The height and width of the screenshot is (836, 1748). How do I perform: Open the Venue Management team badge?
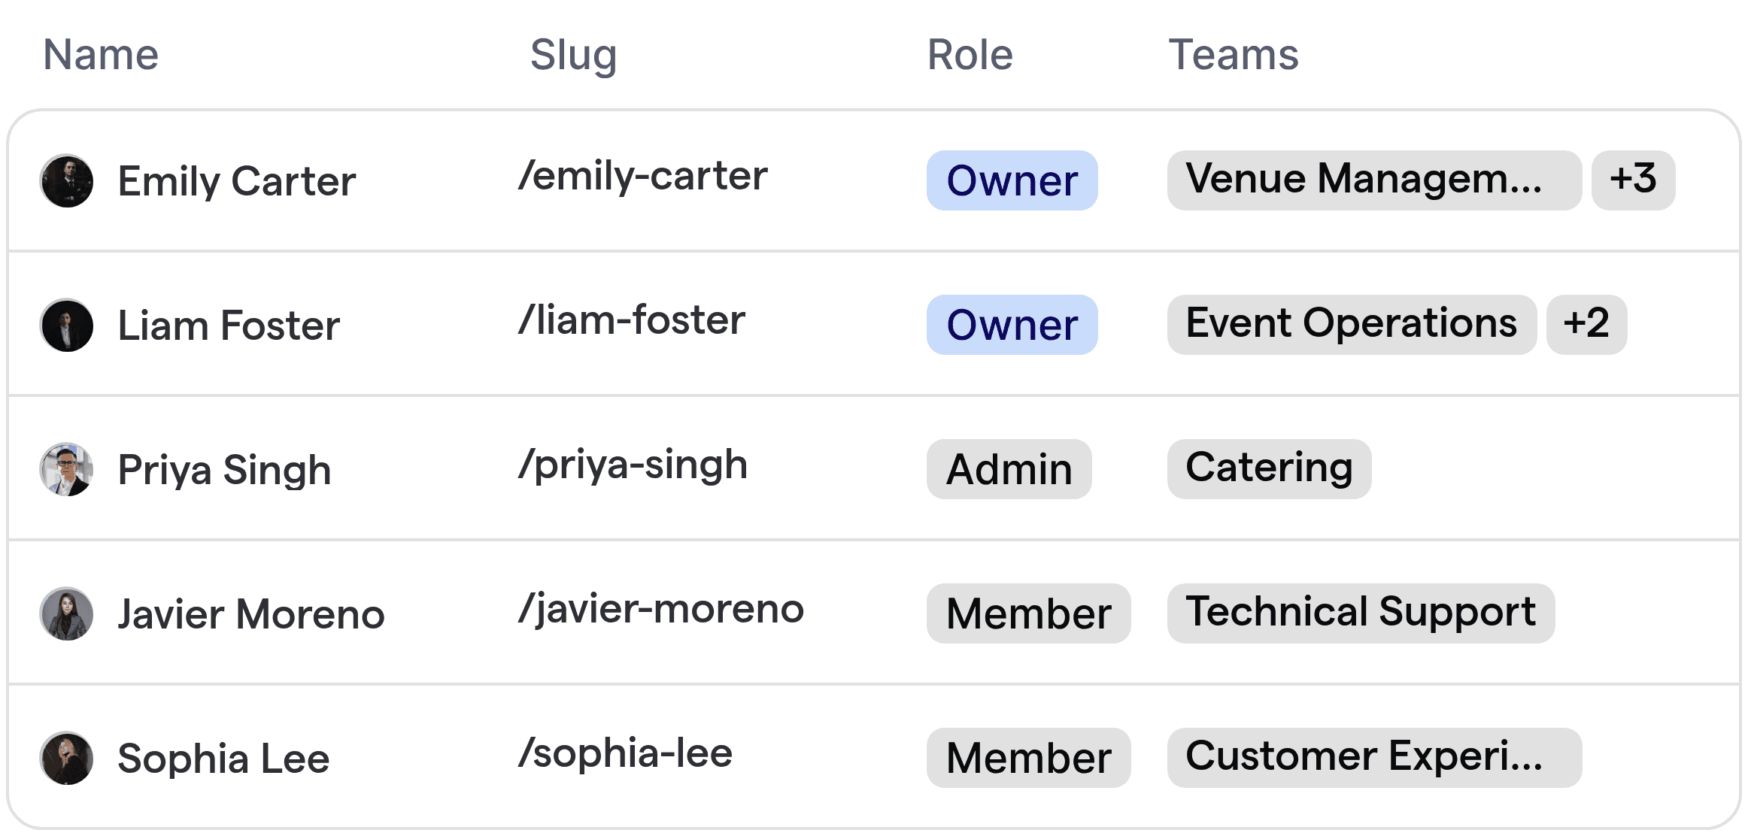tap(1373, 180)
